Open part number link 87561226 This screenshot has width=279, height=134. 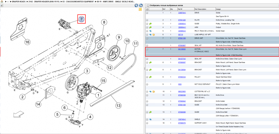pyautogui.click(x=182, y=20)
